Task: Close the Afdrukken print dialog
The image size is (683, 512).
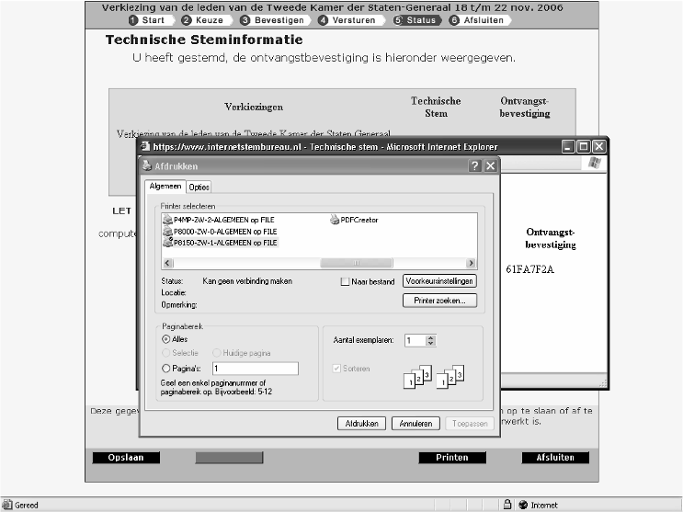Action: [491, 166]
